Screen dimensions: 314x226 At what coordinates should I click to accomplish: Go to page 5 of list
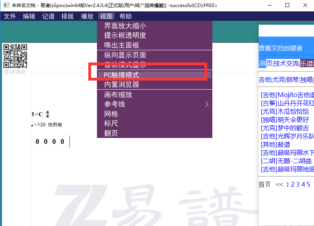point(309,184)
